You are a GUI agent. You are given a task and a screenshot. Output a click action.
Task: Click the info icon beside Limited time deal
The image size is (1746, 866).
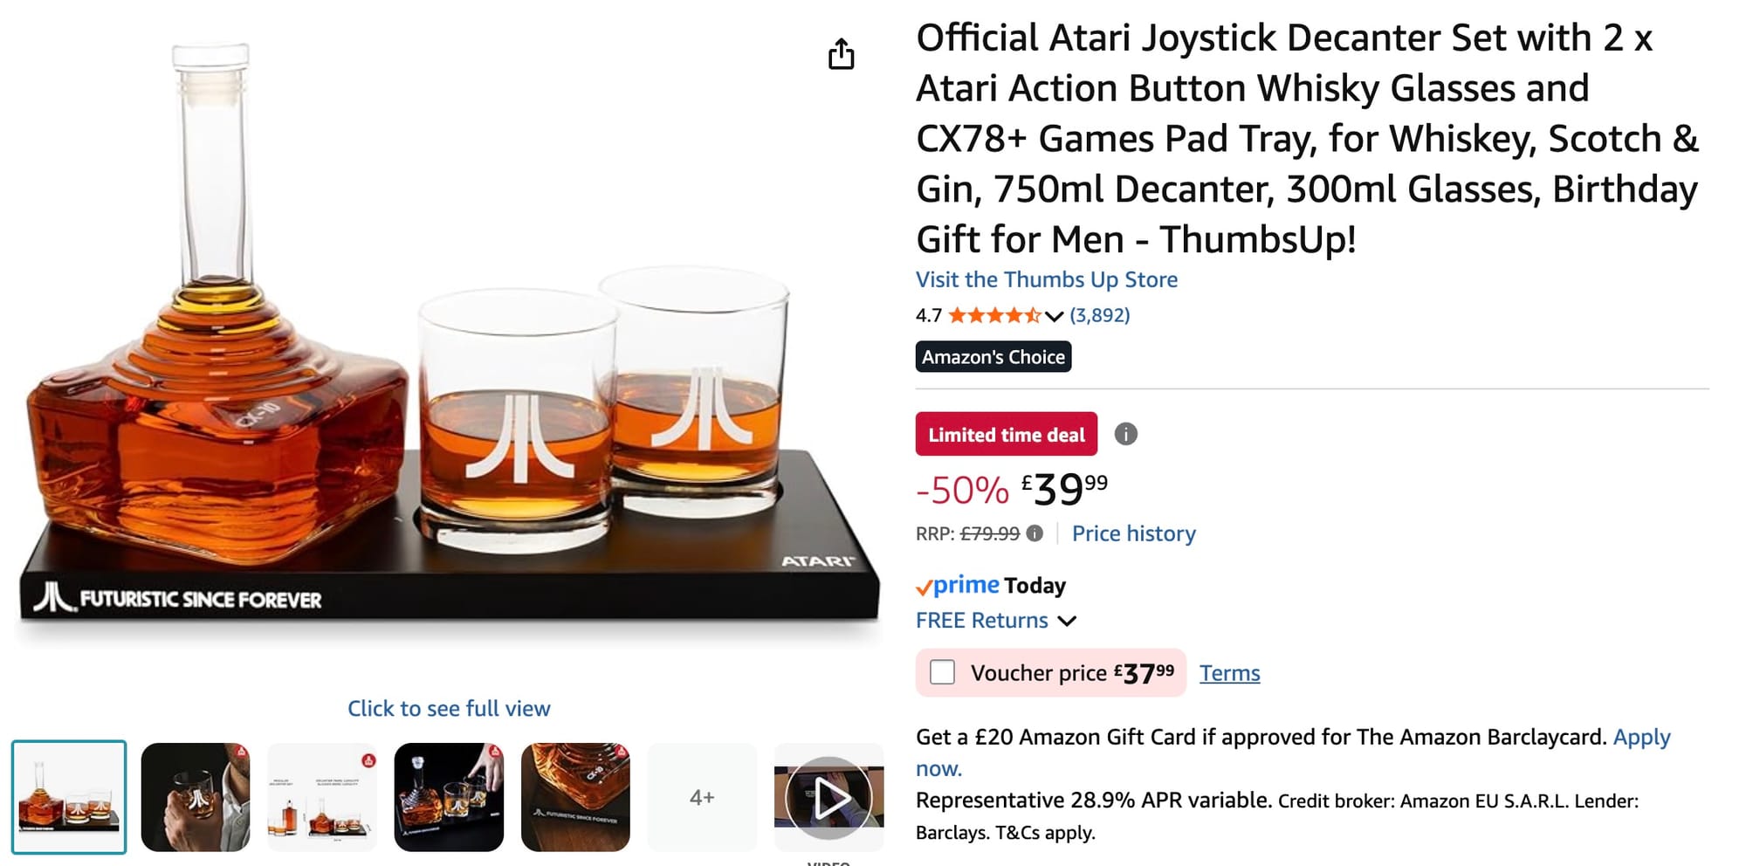pyautogui.click(x=1126, y=434)
